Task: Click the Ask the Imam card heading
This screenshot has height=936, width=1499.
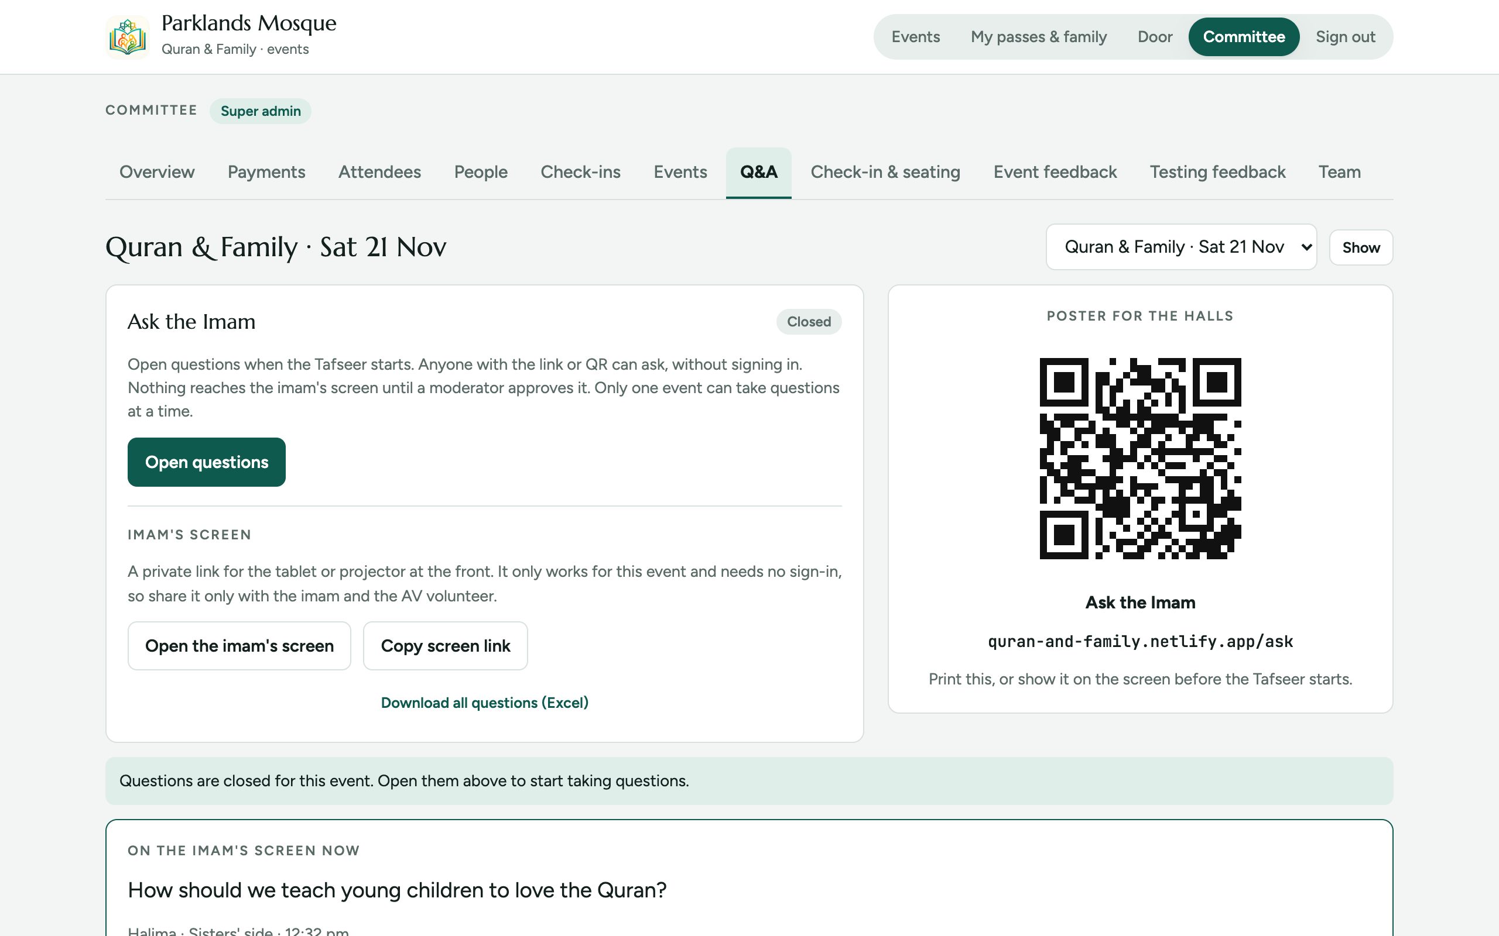Action: tap(191, 322)
